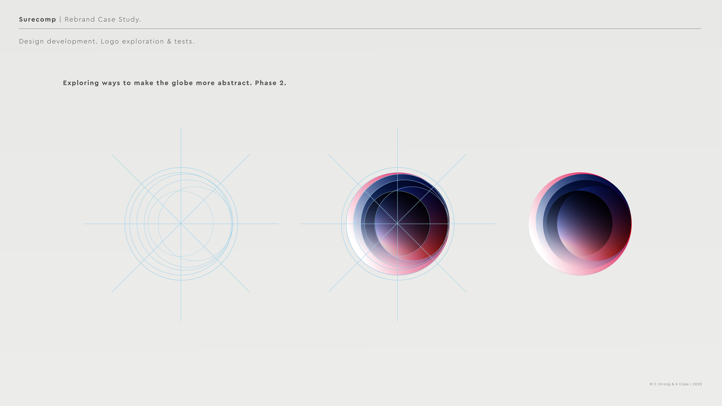Click the middle globe with blue guide lines
The width and height of the screenshot is (722, 406).
click(397, 224)
